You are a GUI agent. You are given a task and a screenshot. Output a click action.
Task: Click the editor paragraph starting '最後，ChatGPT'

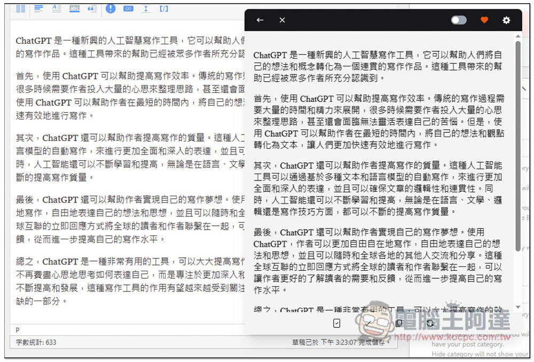coord(130,219)
